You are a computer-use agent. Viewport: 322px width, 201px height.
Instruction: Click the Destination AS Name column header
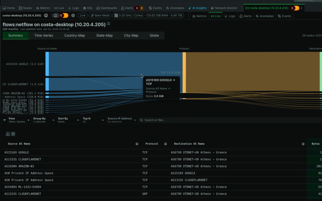coord(189,144)
